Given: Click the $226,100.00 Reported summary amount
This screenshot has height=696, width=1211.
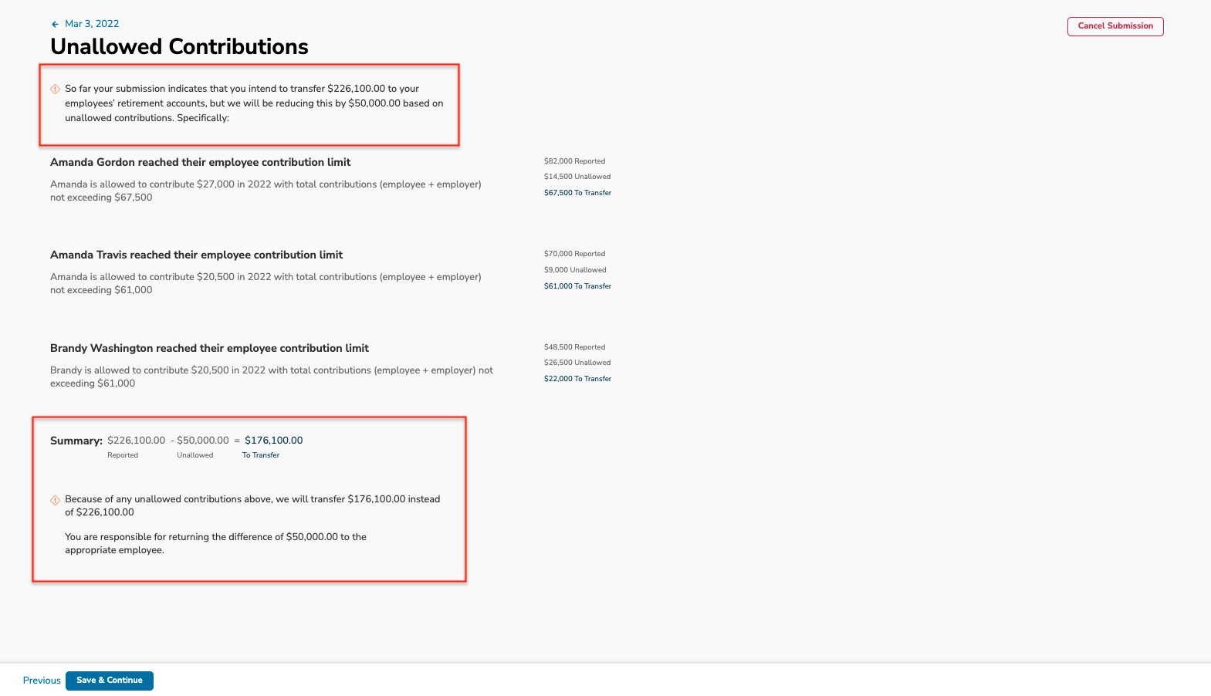Looking at the screenshot, I should tap(137, 441).
